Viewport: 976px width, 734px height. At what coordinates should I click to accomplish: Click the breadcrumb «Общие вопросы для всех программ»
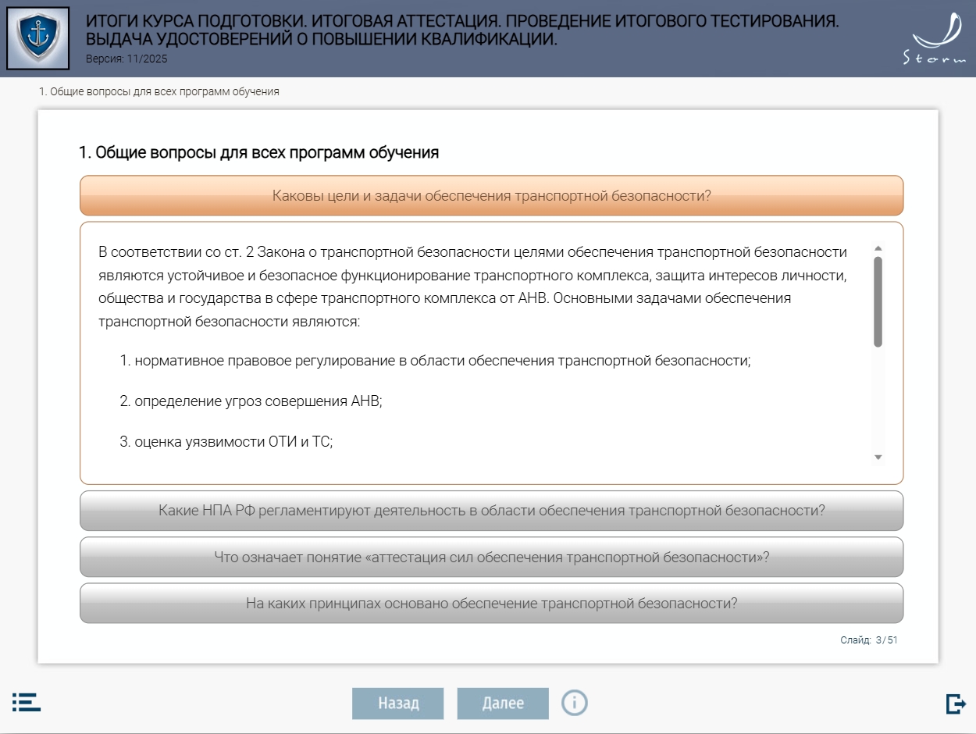[159, 91]
